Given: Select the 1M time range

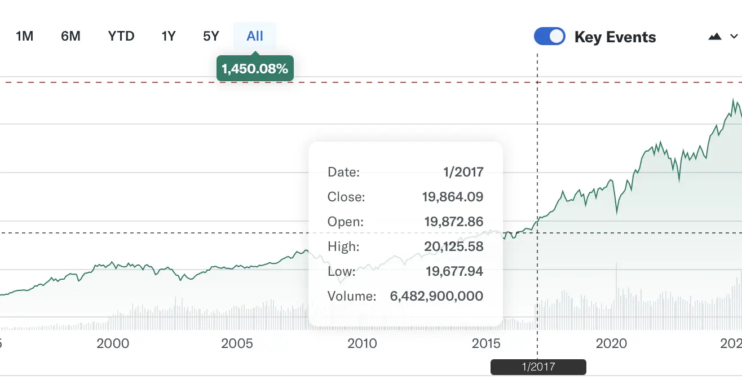Looking at the screenshot, I should (x=24, y=37).
